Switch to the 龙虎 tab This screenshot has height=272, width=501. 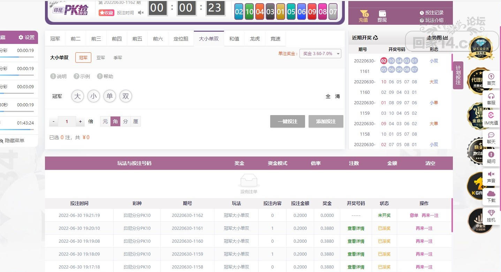tap(255, 39)
